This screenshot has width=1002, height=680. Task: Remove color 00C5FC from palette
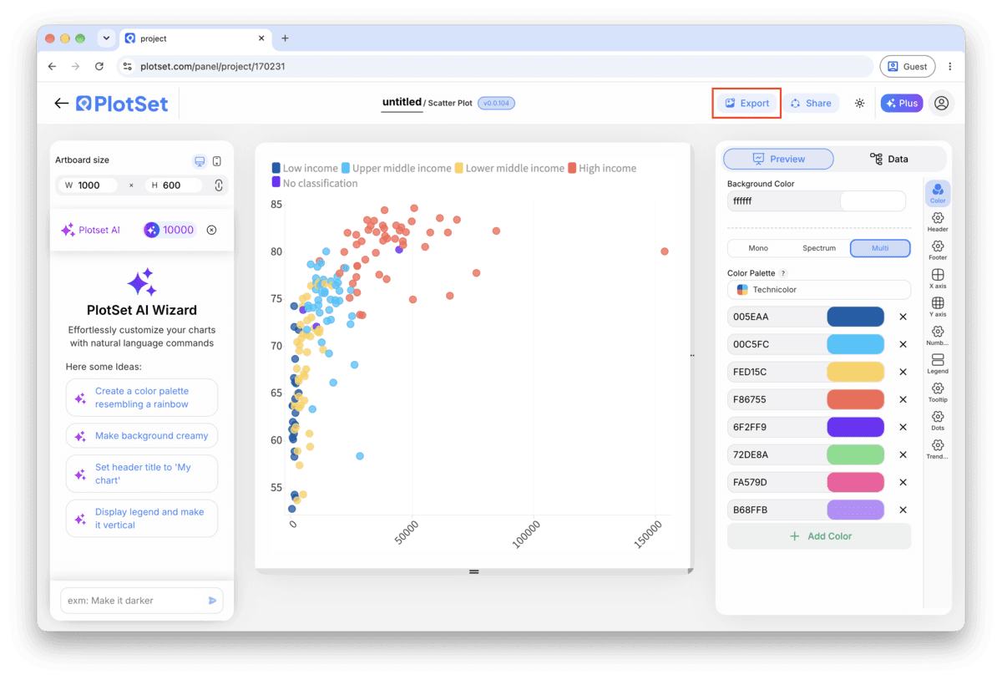pyautogui.click(x=903, y=344)
